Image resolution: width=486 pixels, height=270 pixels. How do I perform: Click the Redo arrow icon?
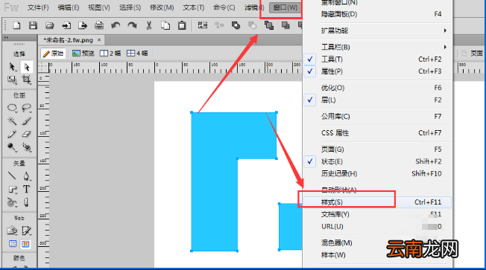(x=133, y=25)
